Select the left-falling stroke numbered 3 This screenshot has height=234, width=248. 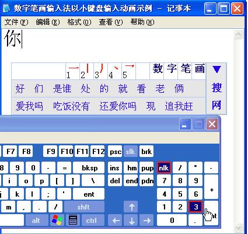[x=100, y=71]
